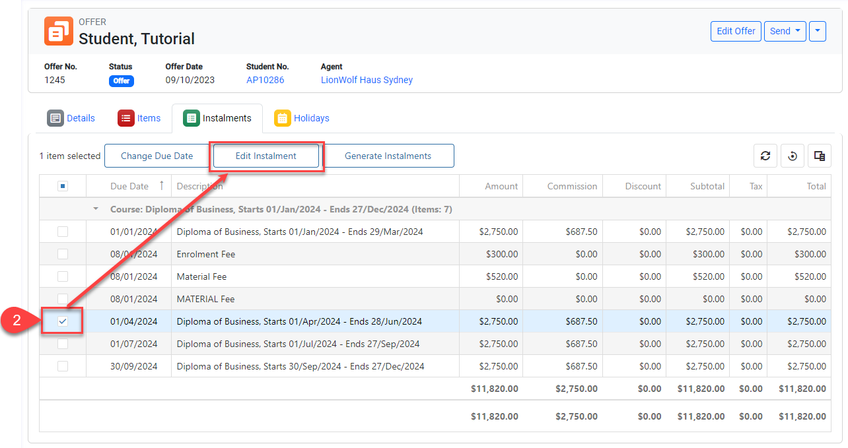The height and width of the screenshot is (448, 848).
Task: Select the 30/09/2024 instalment row checkbox
Action: tap(63, 366)
